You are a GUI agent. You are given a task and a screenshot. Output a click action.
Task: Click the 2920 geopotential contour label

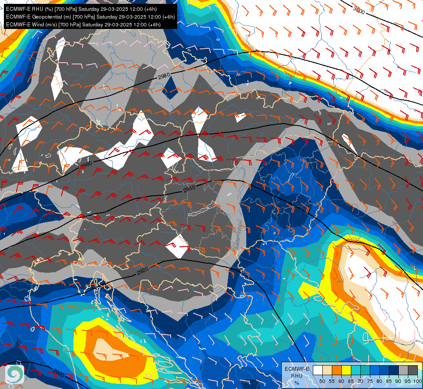click(143, 271)
